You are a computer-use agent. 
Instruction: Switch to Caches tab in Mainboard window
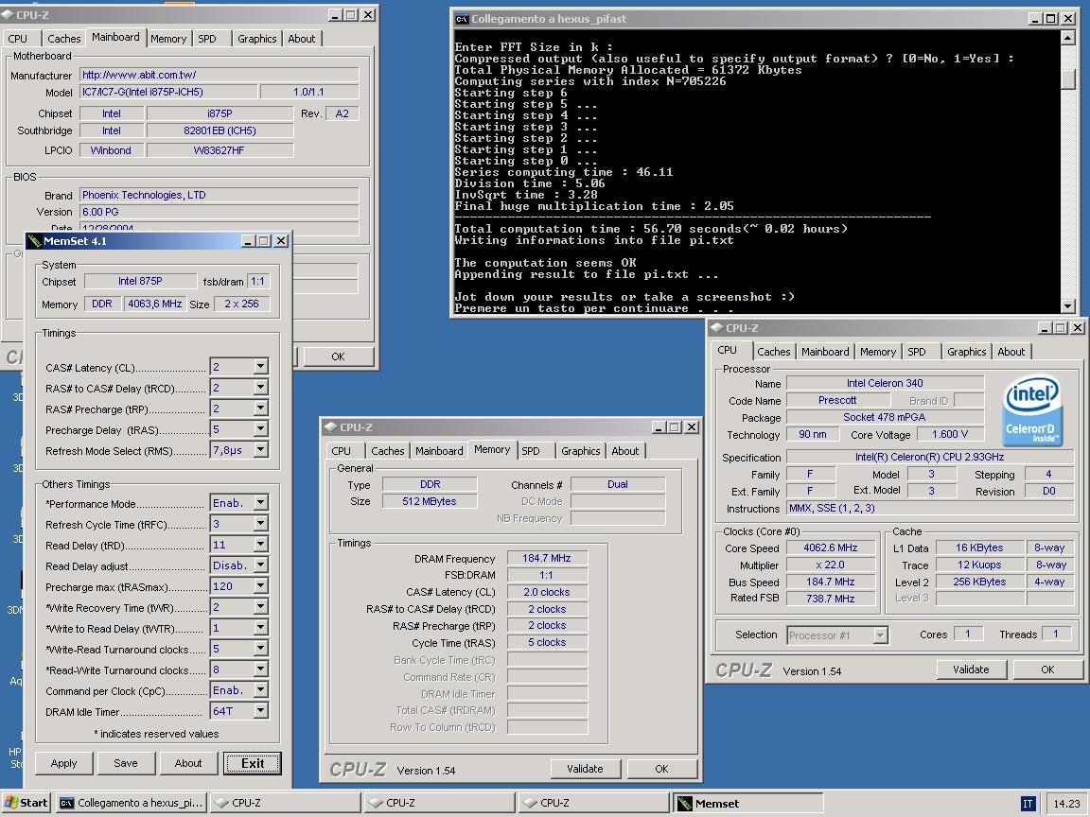coord(64,39)
